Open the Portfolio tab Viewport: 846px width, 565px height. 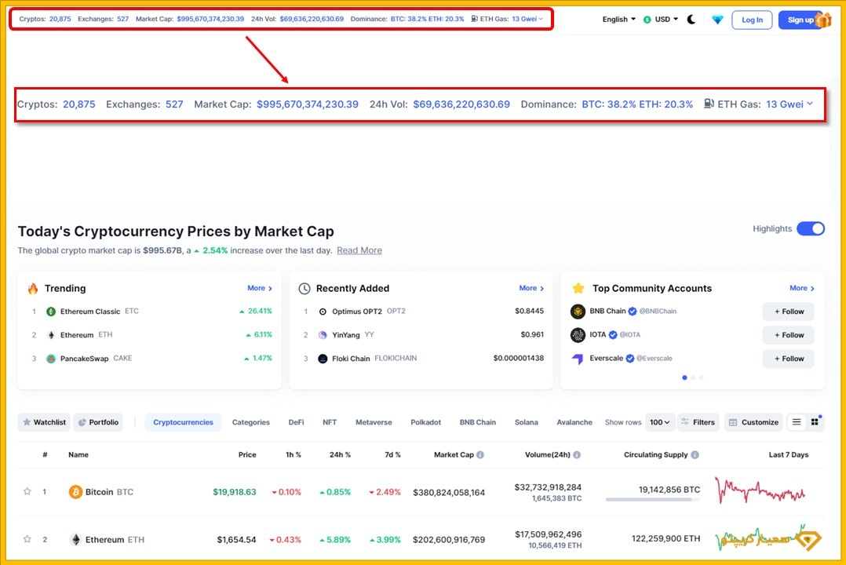(98, 422)
